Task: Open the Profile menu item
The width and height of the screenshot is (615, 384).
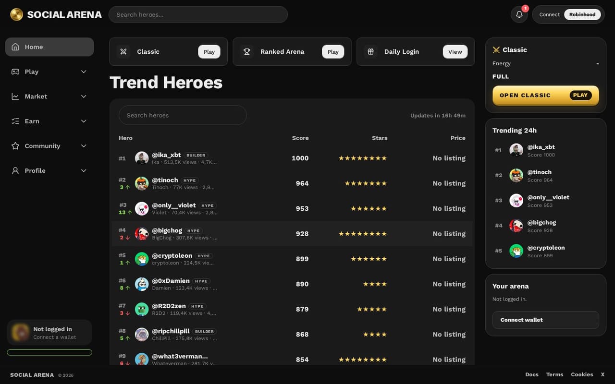Action: (x=49, y=170)
